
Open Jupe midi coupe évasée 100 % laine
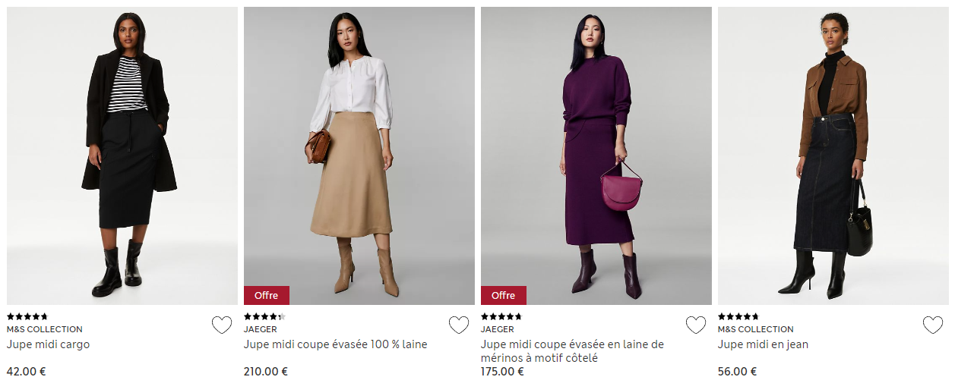click(335, 344)
